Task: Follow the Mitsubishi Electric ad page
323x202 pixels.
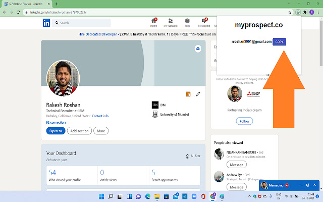Action: pos(245,121)
